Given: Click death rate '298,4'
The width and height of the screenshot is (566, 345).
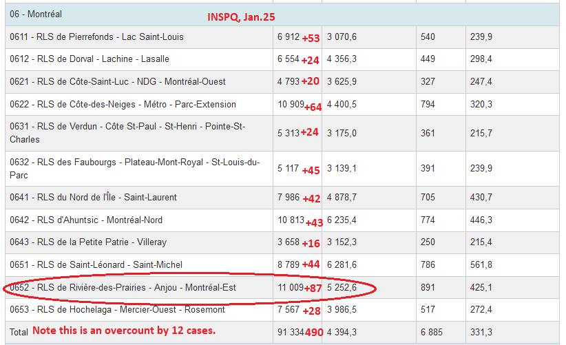Looking at the screenshot, I should coord(481,59).
